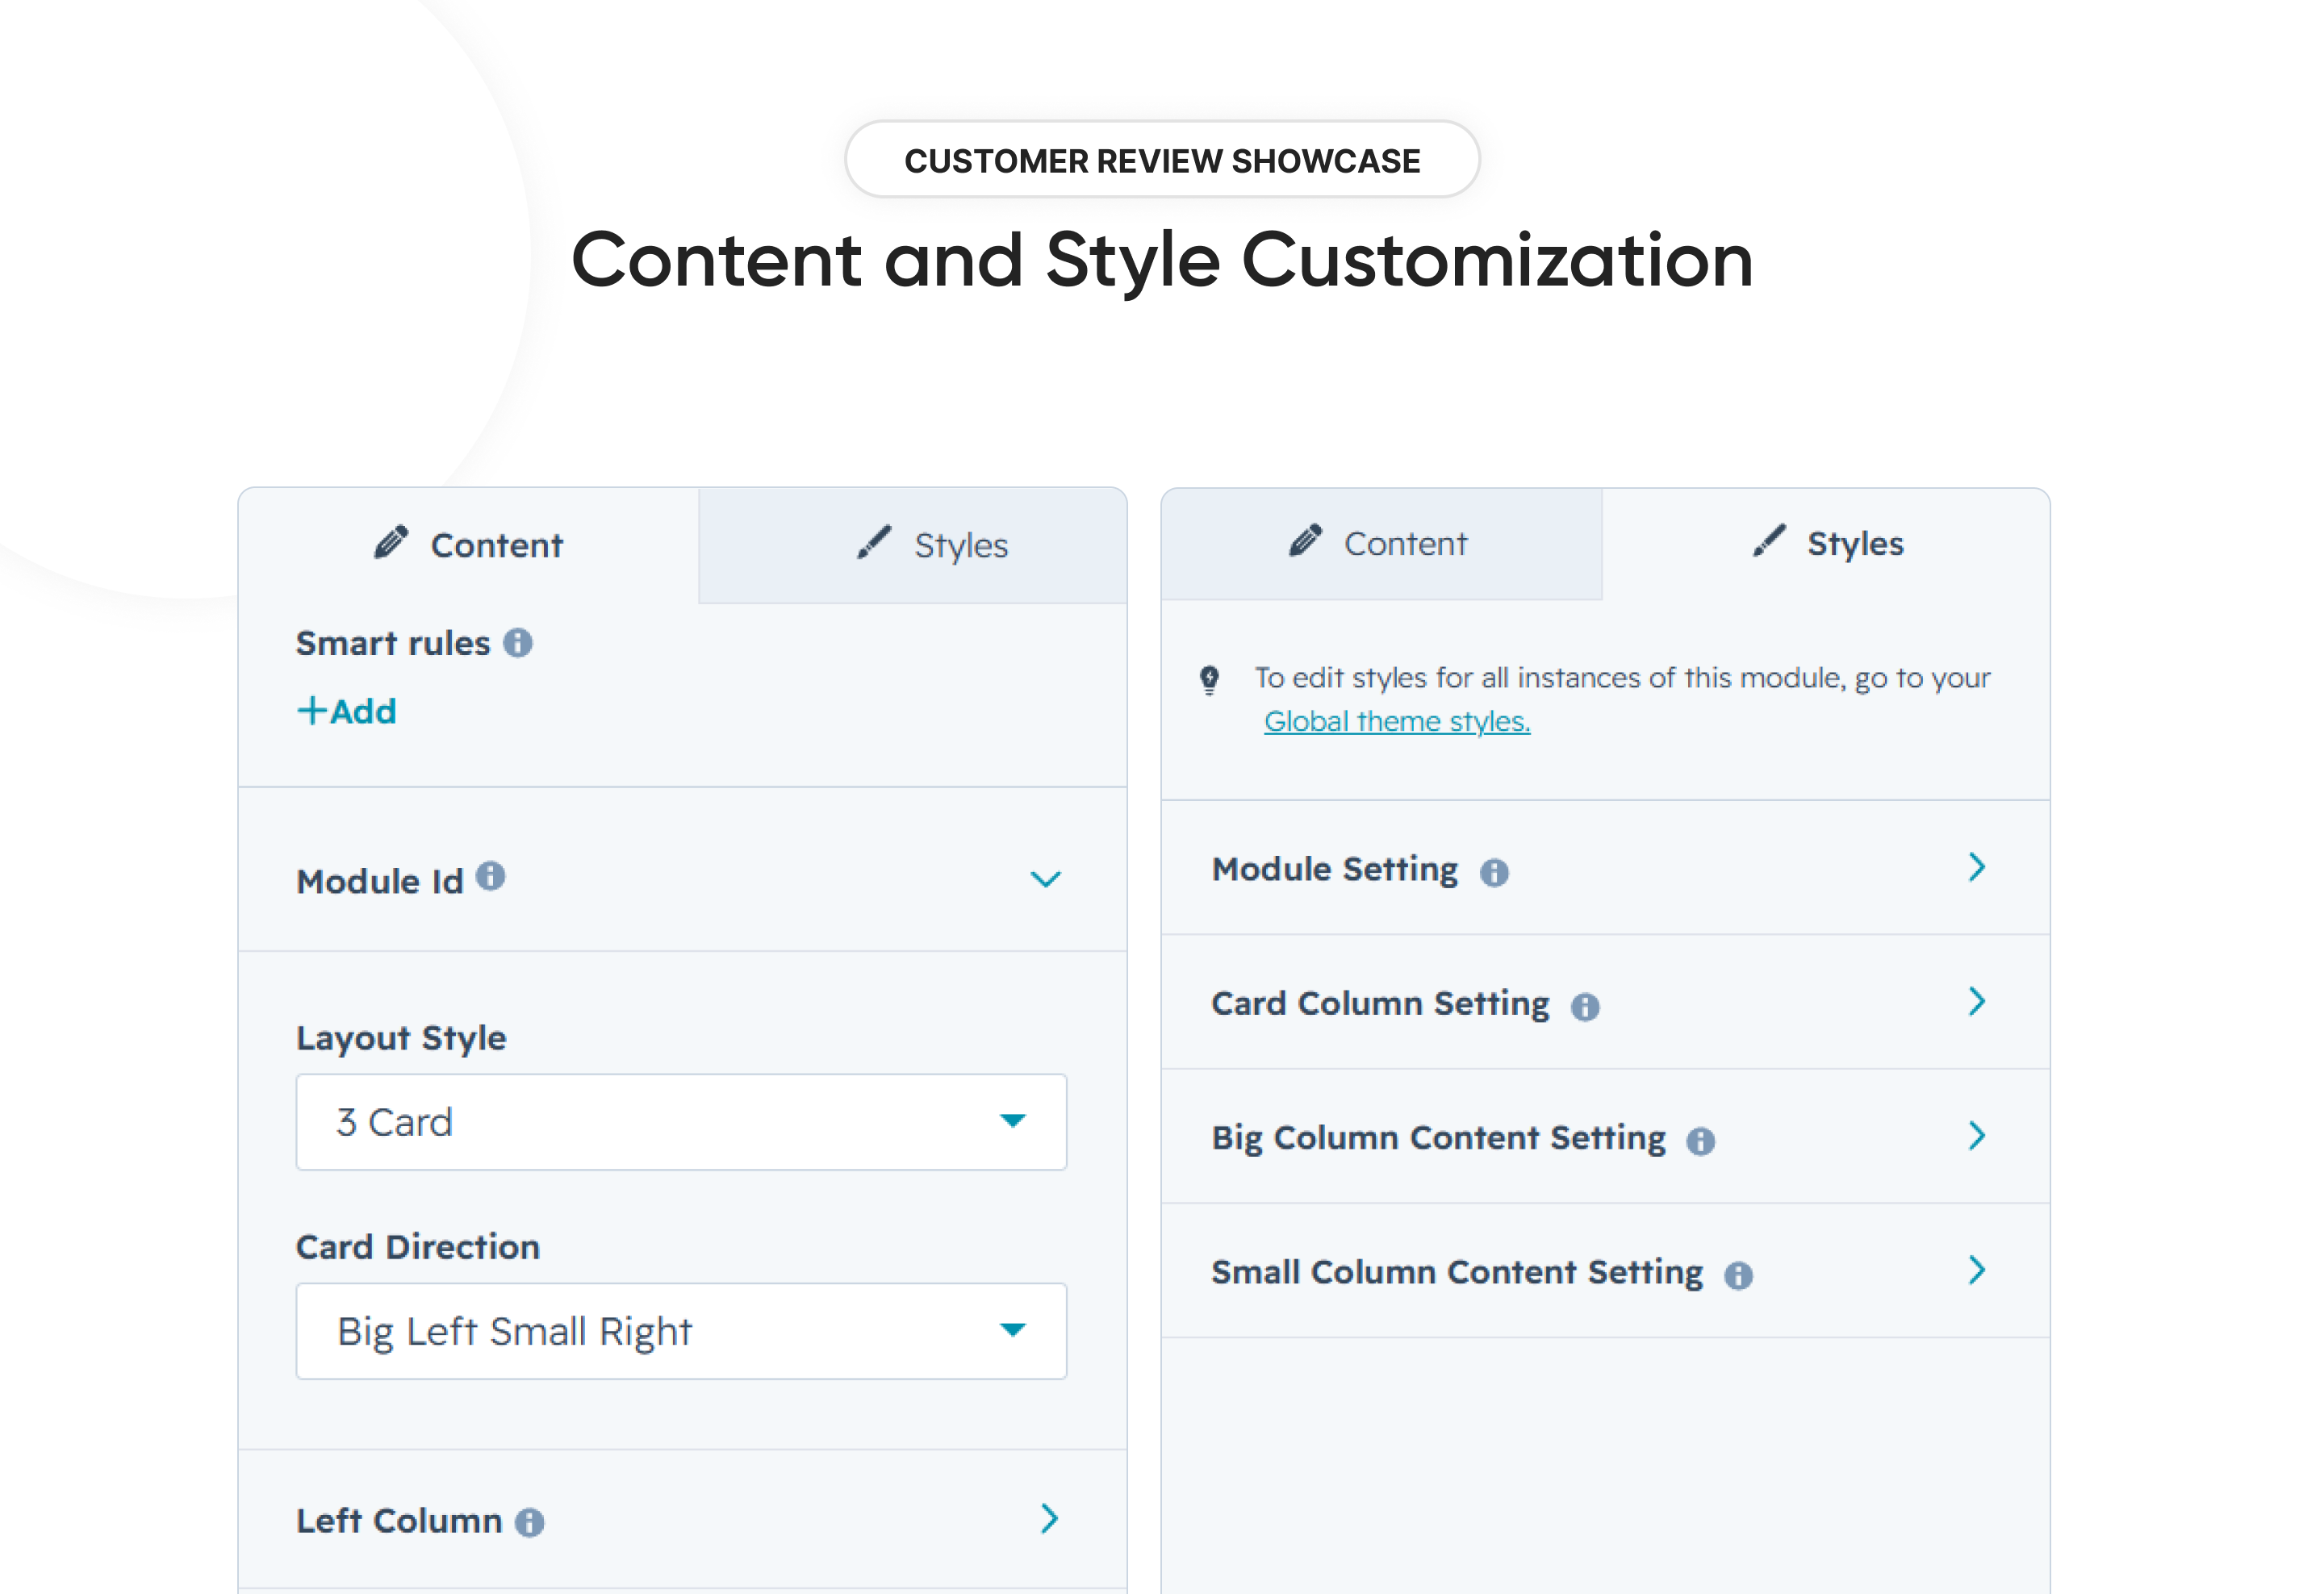This screenshot has height=1594, width=2324.
Task: Click the Smart rules info icon
Action: 518,643
